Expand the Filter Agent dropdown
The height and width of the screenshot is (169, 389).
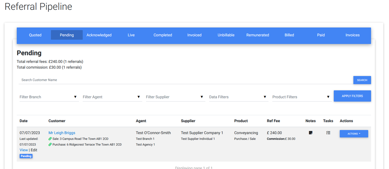pos(112,97)
